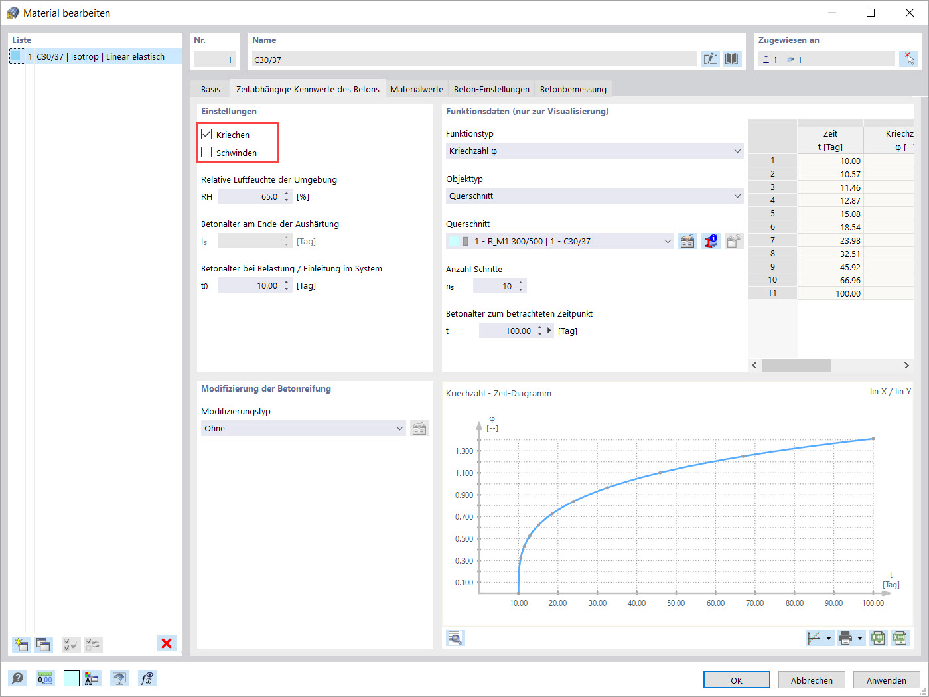Click the table's horizontal scrollbar thumb
This screenshot has height=697, width=929.
[x=796, y=365]
